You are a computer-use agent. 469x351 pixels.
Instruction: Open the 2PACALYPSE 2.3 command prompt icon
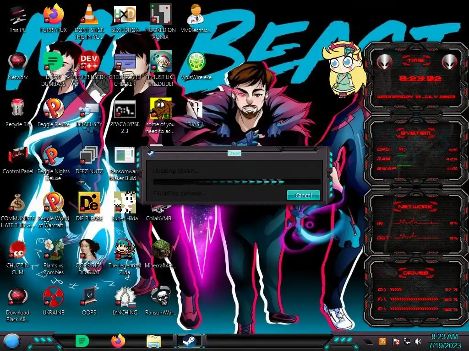click(125, 117)
